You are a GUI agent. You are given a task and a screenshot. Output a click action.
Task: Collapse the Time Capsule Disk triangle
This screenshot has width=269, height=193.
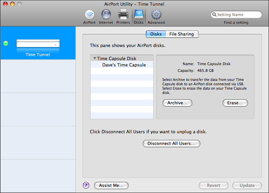pyautogui.click(x=95, y=58)
